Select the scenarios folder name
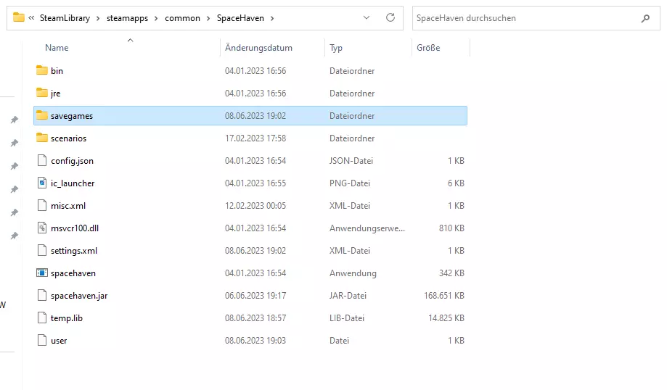The height and width of the screenshot is (390, 667). pos(68,138)
